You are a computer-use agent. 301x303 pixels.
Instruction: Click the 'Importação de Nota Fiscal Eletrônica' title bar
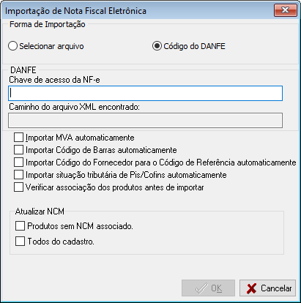[75, 11]
